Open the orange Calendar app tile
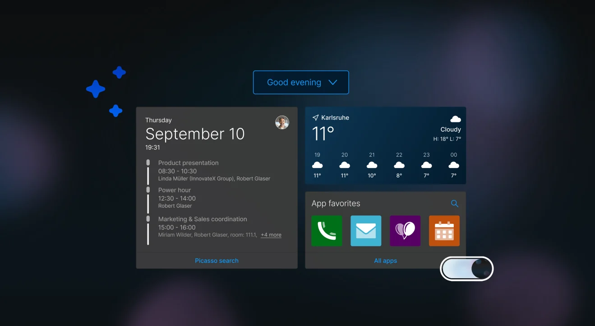595x326 pixels. coord(444,231)
